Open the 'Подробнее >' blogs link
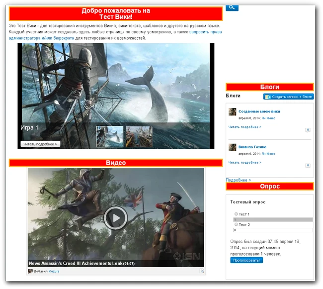Viewport: 323px width, 289px height. pos(239,180)
